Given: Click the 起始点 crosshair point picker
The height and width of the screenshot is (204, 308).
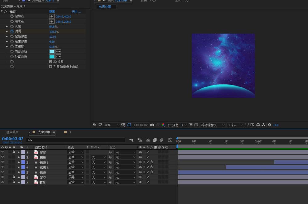Looking at the screenshot, I should 52,16.
